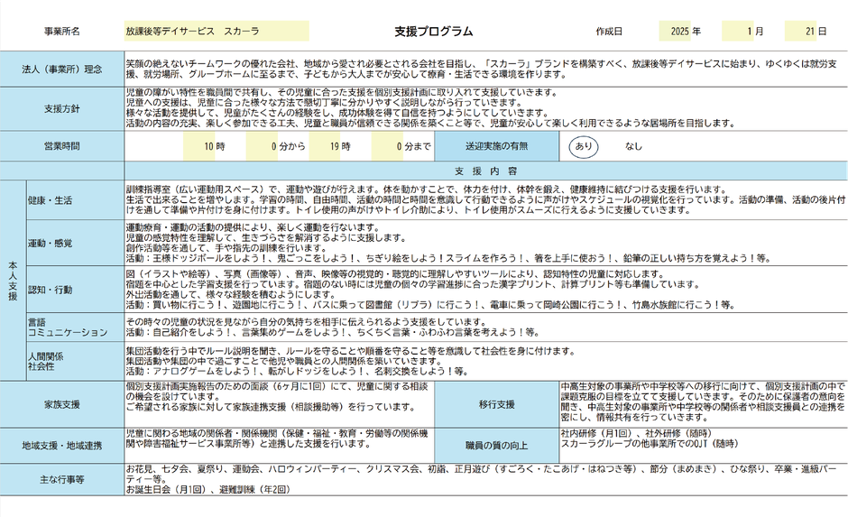Select the 移行支援 header cell
The width and height of the screenshot is (848, 517).
(x=496, y=404)
